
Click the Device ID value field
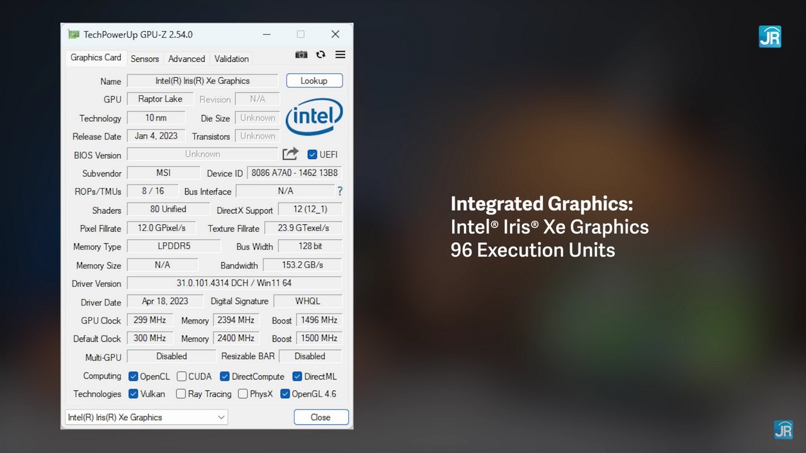click(294, 173)
